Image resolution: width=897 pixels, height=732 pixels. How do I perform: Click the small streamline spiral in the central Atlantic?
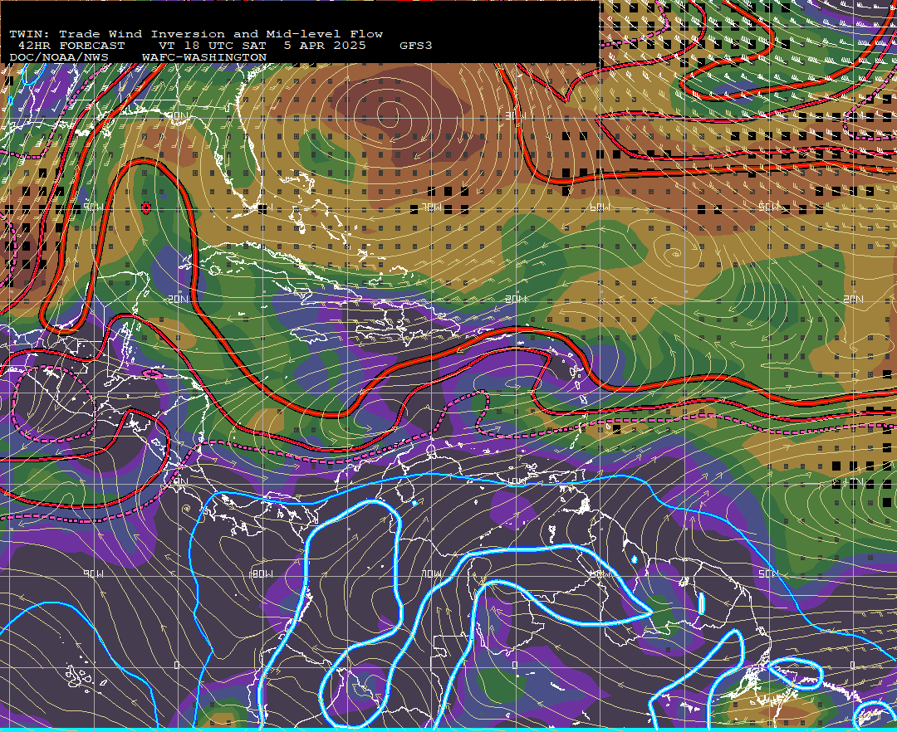tap(675, 252)
